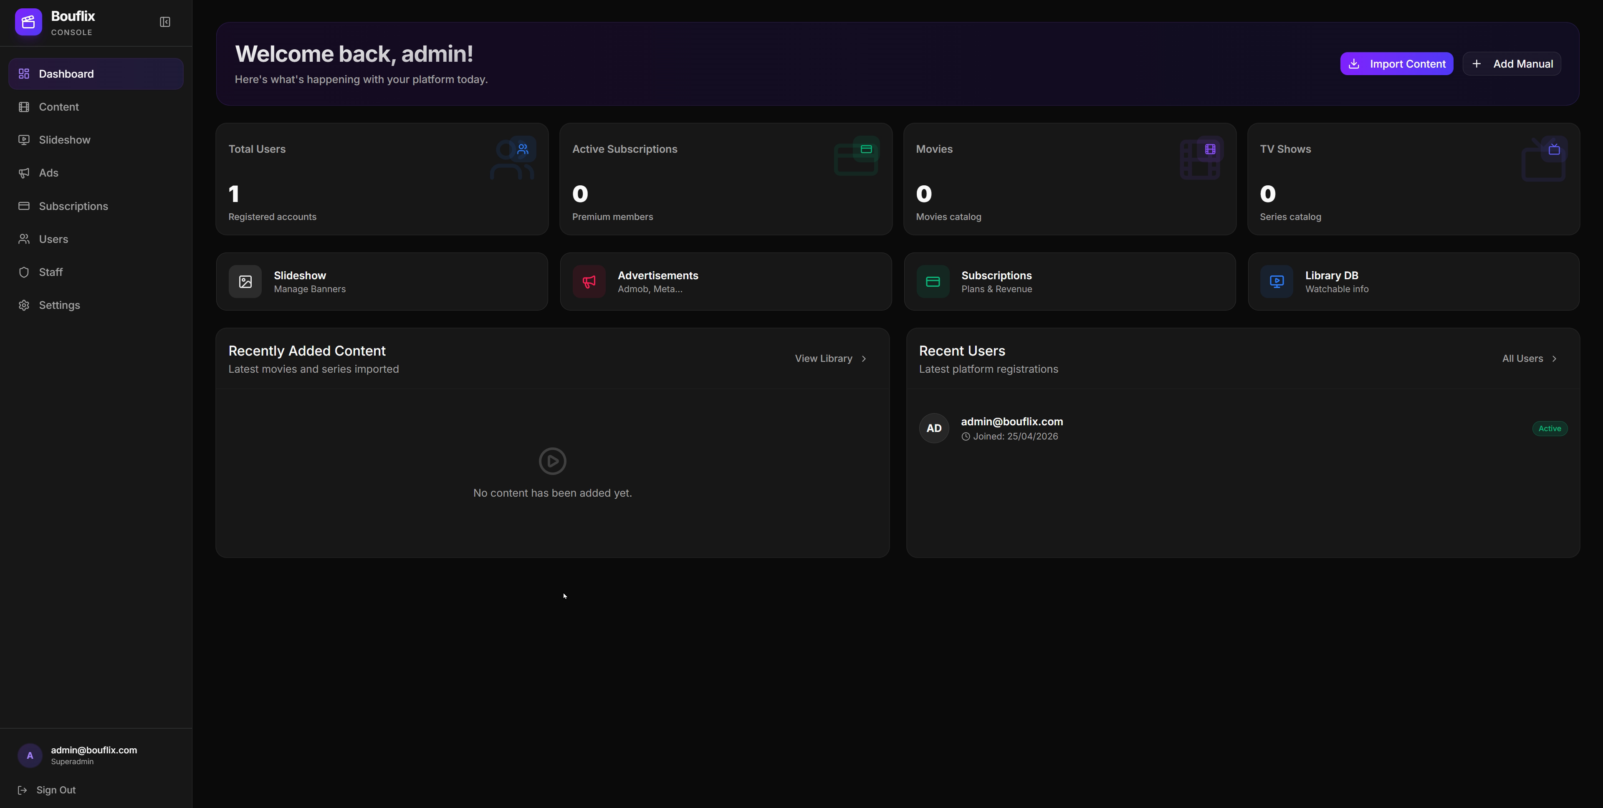The width and height of the screenshot is (1603, 808).
Task: Click the blue Library DB monitor-play icon
Action: click(1276, 282)
